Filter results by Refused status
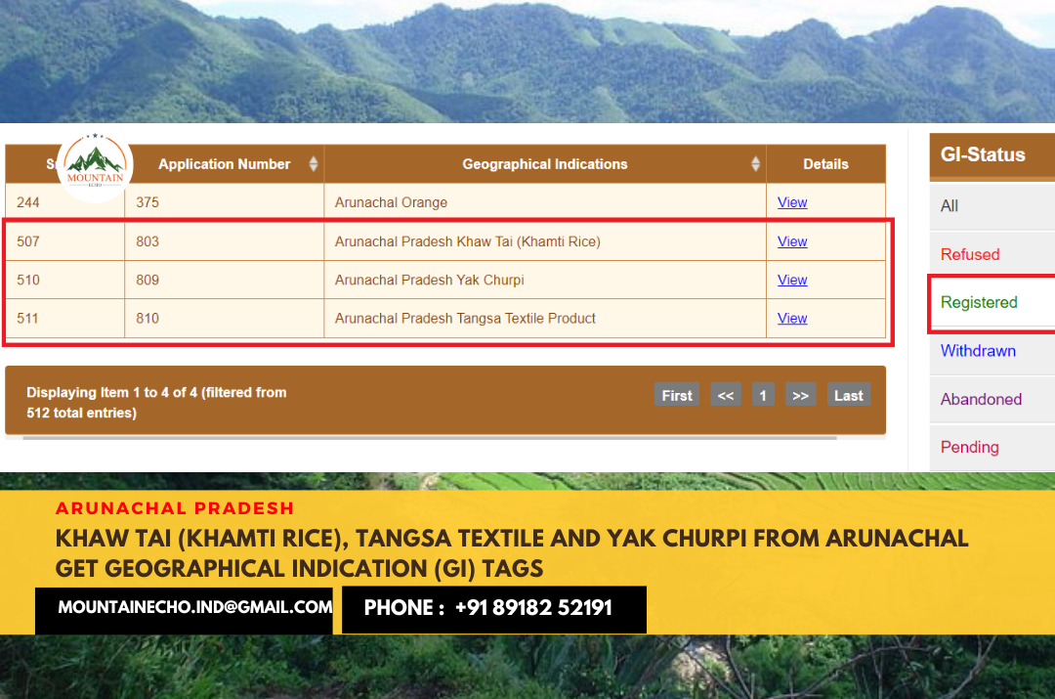1055x699 pixels. (x=970, y=254)
